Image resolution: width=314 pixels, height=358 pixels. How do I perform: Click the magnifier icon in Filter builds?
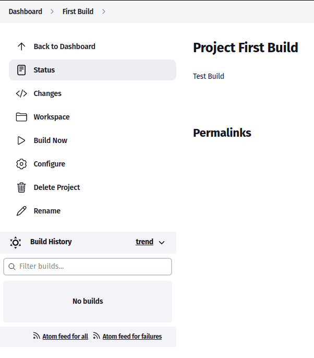tap(12, 267)
